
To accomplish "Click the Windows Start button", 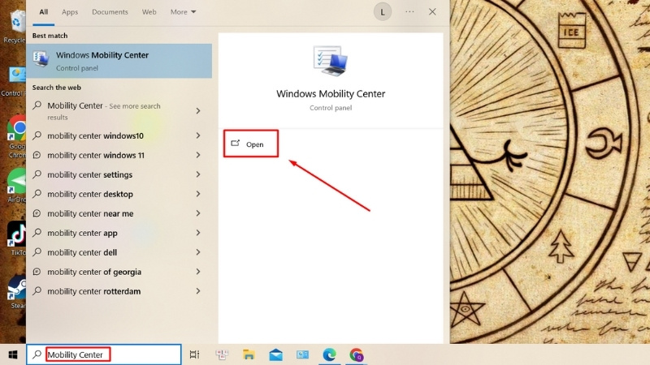I will 13,354.
